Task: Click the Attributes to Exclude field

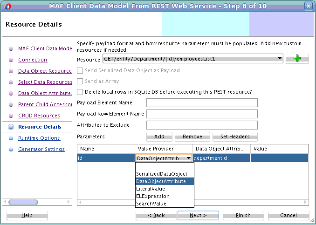Action: click(x=202, y=125)
